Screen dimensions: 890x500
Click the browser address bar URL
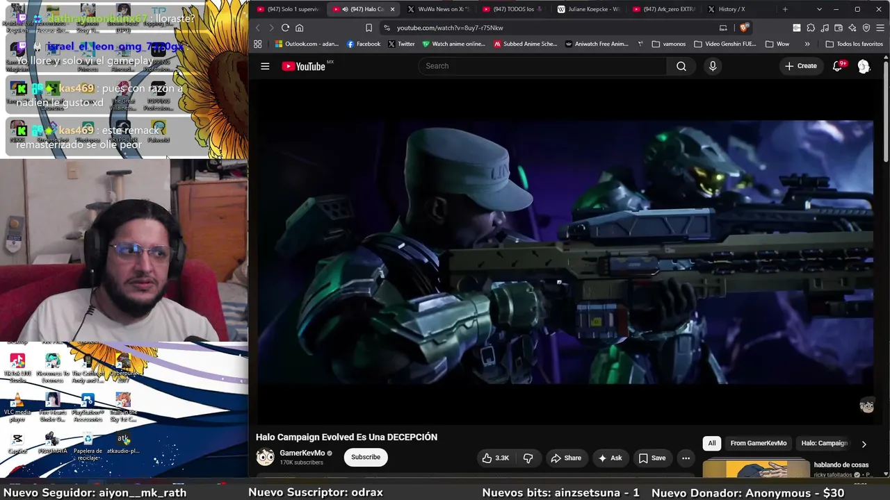tap(450, 28)
